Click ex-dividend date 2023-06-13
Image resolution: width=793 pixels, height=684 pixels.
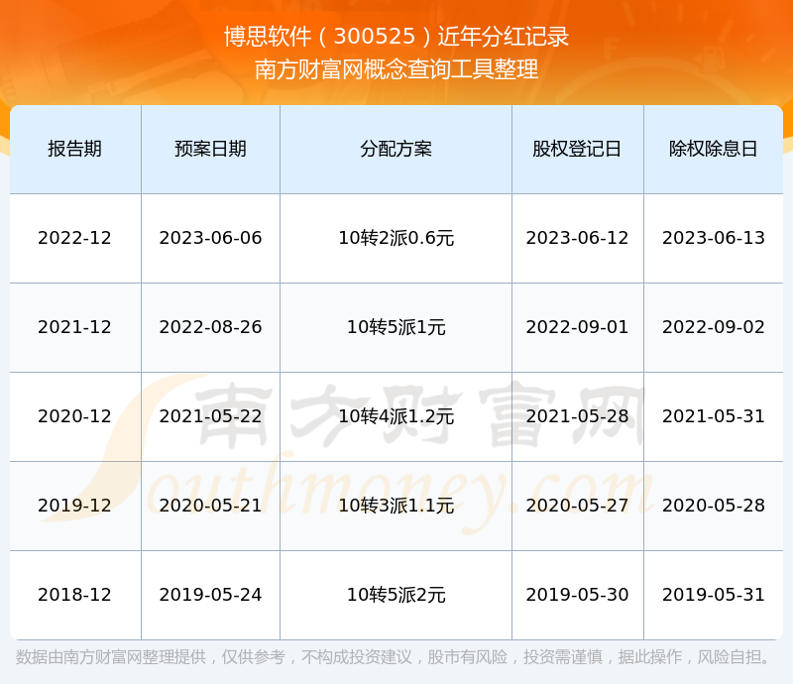tap(713, 238)
